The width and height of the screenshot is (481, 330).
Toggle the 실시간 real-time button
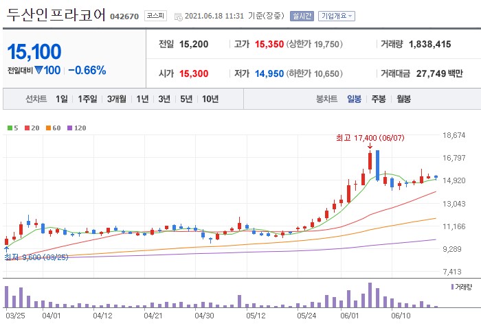[302, 16]
